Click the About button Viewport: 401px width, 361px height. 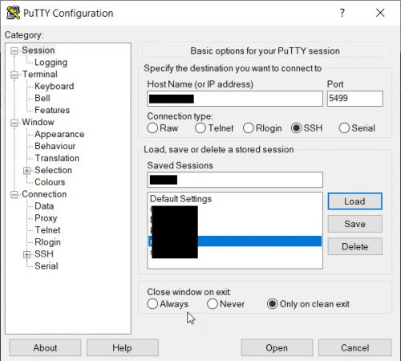point(45,348)
